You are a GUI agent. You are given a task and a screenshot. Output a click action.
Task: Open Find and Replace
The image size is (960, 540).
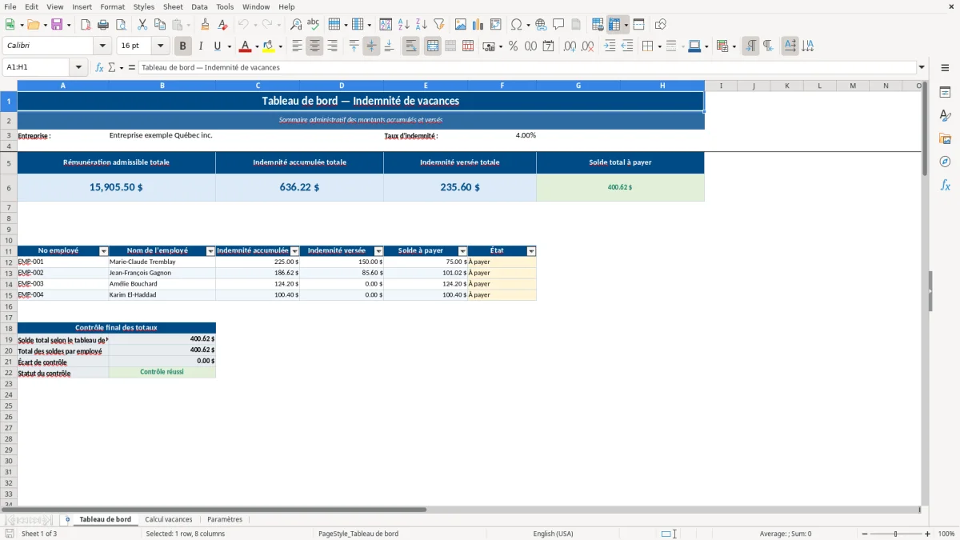click(296, 25)
